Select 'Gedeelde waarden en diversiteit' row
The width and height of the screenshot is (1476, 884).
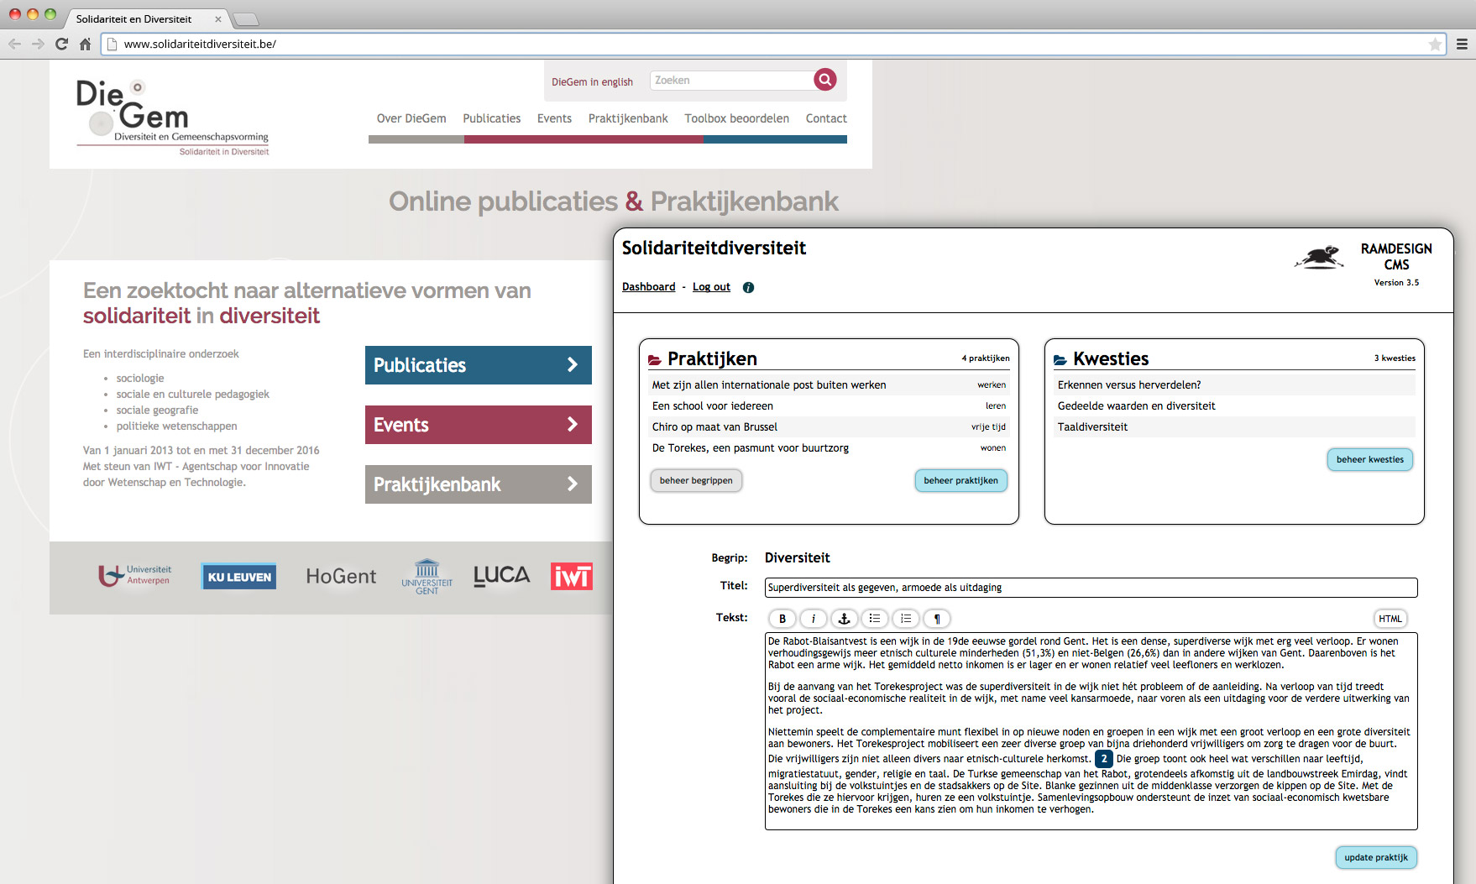[x=1234, y=406]
